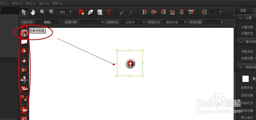Select the Pen drawing tool
This screenshot has width=256, height=120.
tap(90, 12)
